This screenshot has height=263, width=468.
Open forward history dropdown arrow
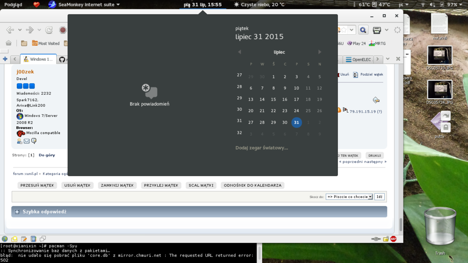[x=39, y=30]
